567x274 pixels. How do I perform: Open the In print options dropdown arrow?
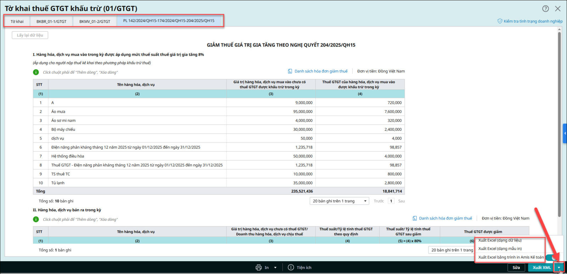pyautogui.click(x=275, y=268)
